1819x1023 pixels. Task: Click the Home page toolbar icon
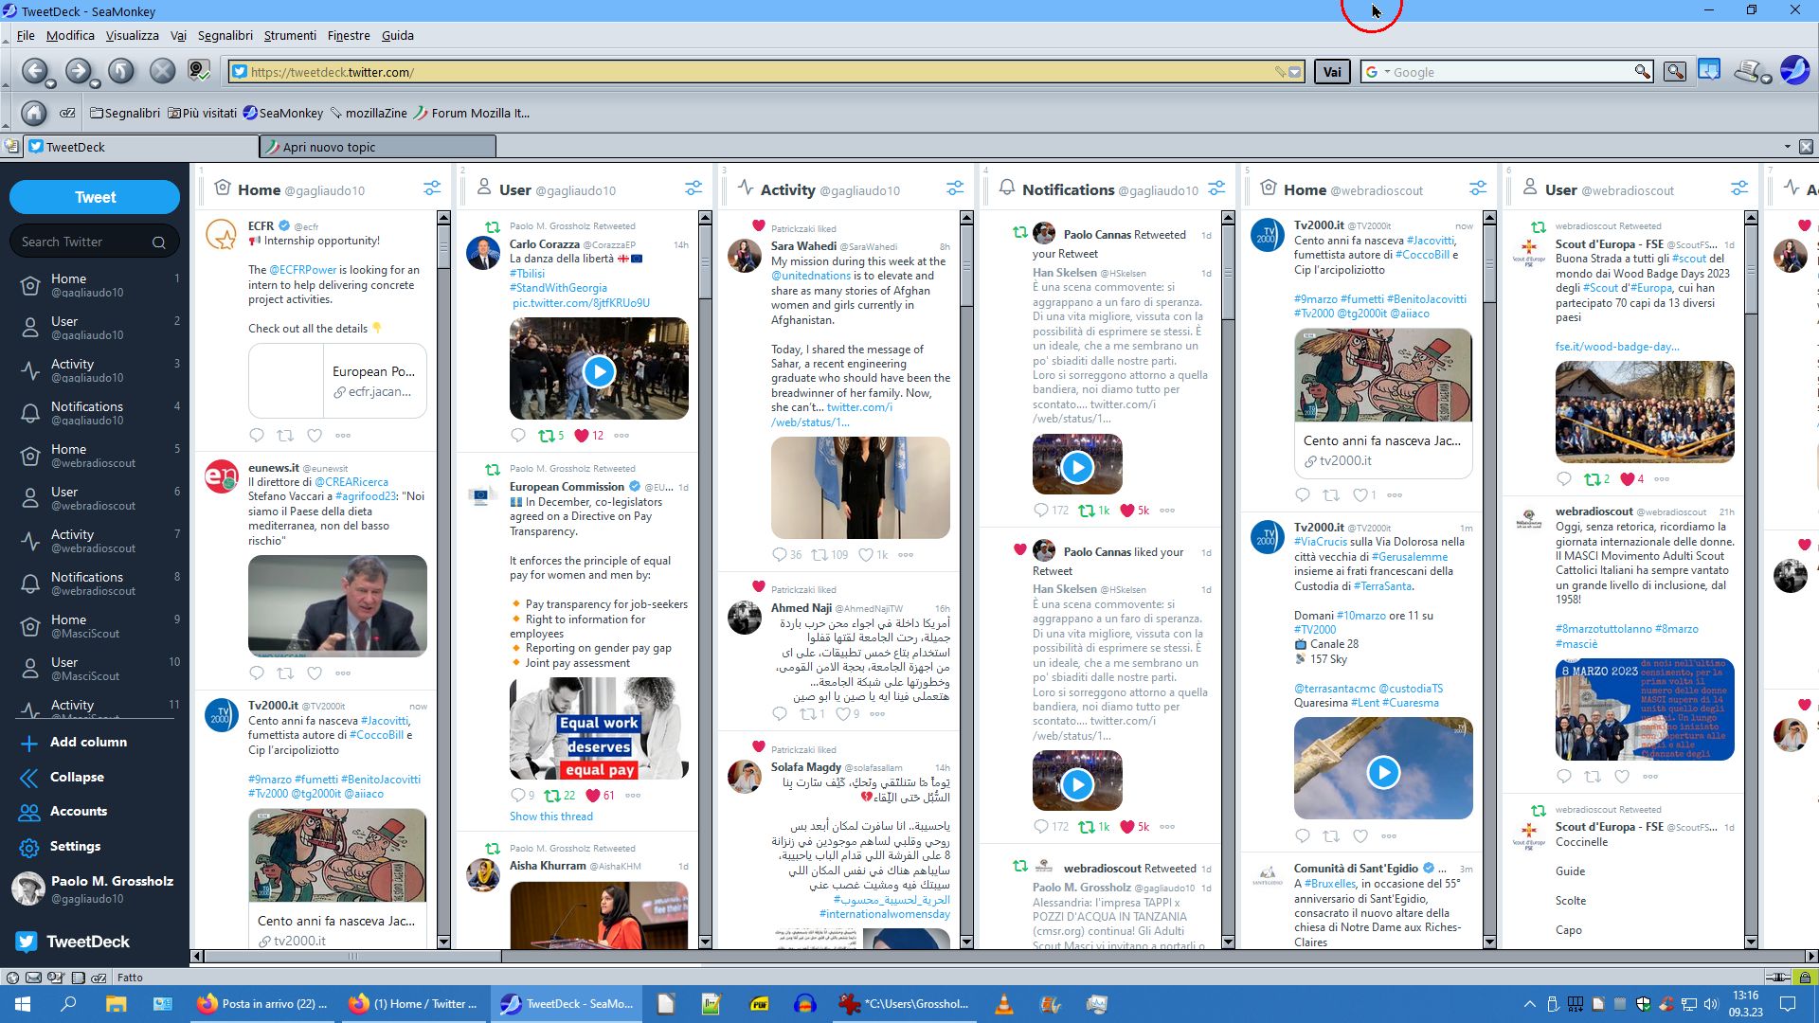(x=34, y=113)
